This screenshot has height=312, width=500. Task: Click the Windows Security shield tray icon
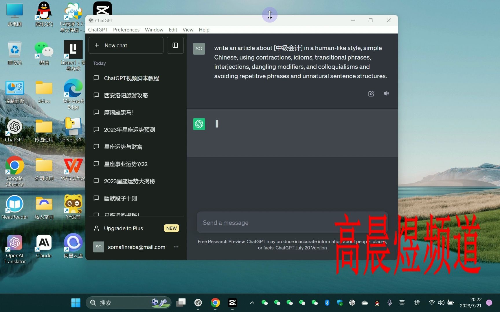(340, 302)
